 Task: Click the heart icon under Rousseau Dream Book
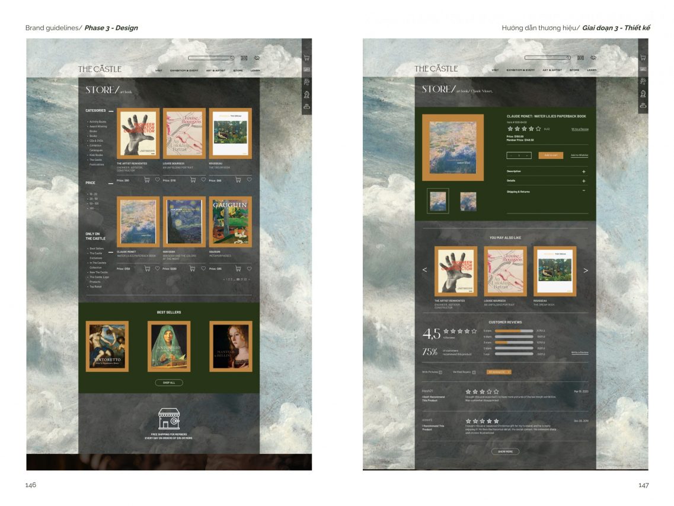pos(250,179)
